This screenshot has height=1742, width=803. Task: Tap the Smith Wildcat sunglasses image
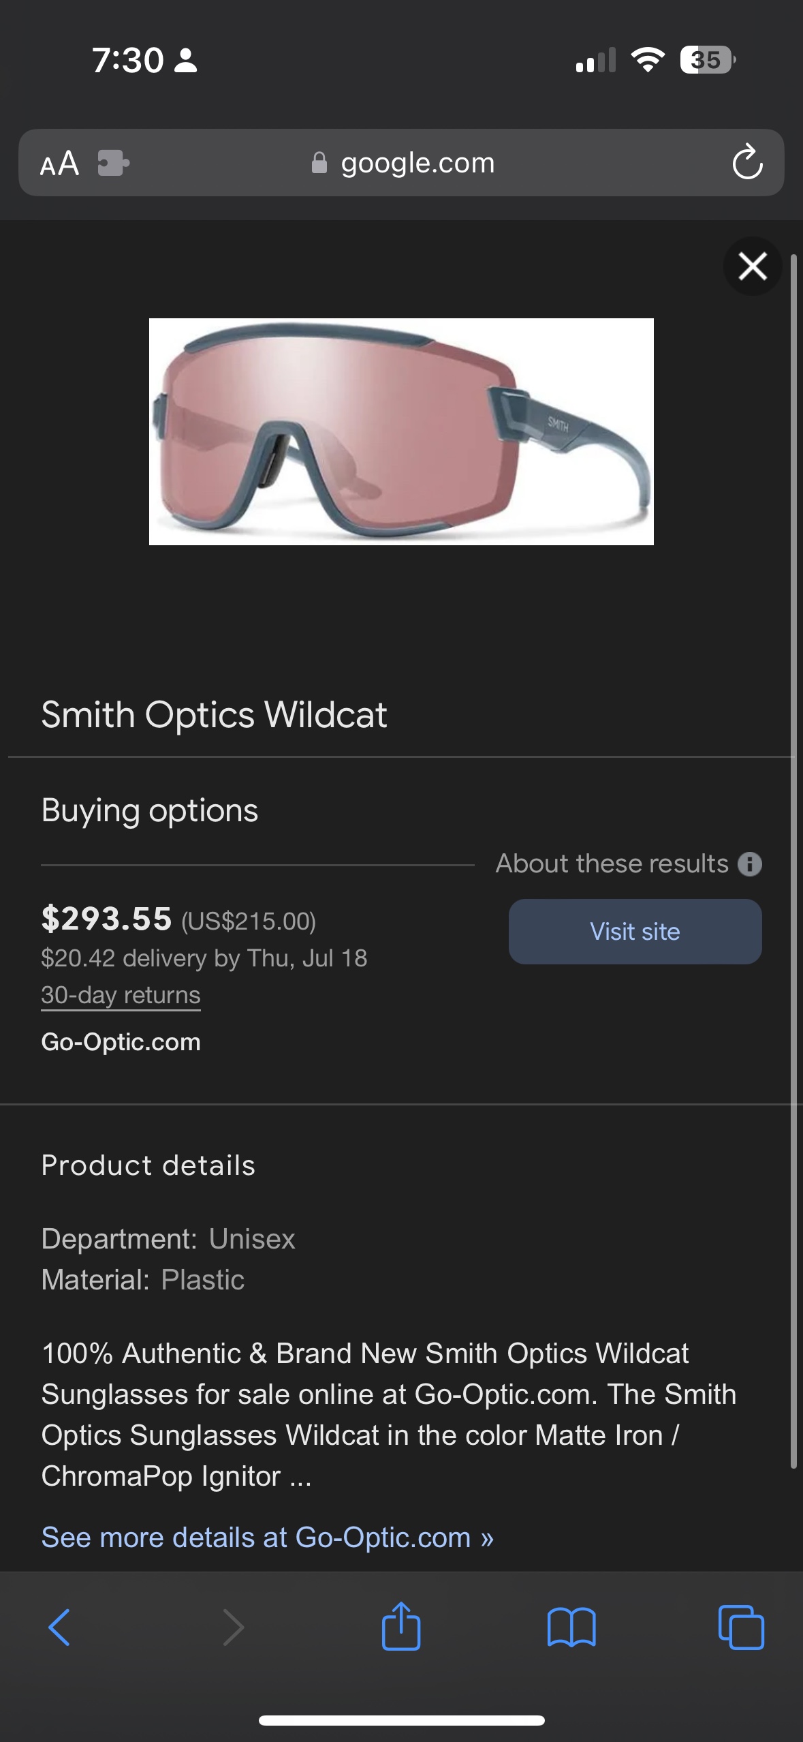coord(401,431)
